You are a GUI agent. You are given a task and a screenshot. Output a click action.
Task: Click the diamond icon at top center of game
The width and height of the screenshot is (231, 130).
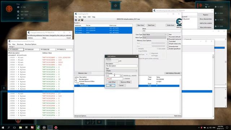coord(115,6)
